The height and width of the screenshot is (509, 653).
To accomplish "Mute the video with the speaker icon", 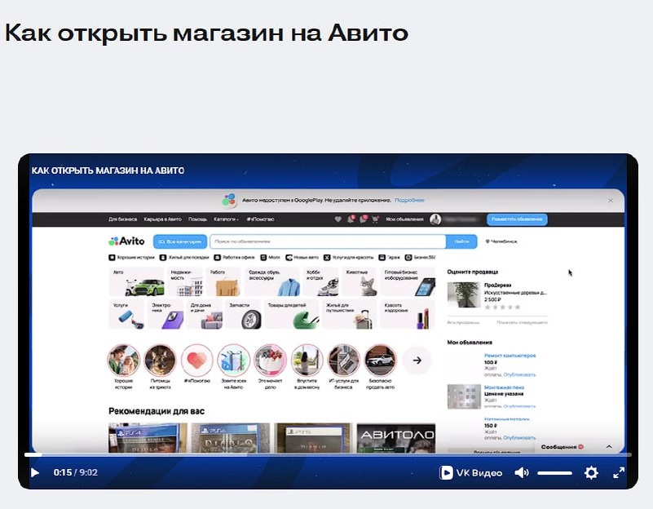I will 522,472.
